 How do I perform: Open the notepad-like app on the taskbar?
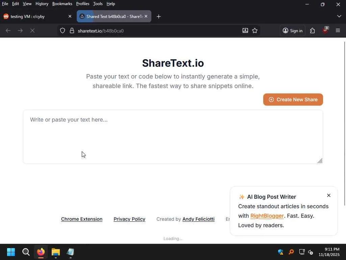tap(70, 252)
